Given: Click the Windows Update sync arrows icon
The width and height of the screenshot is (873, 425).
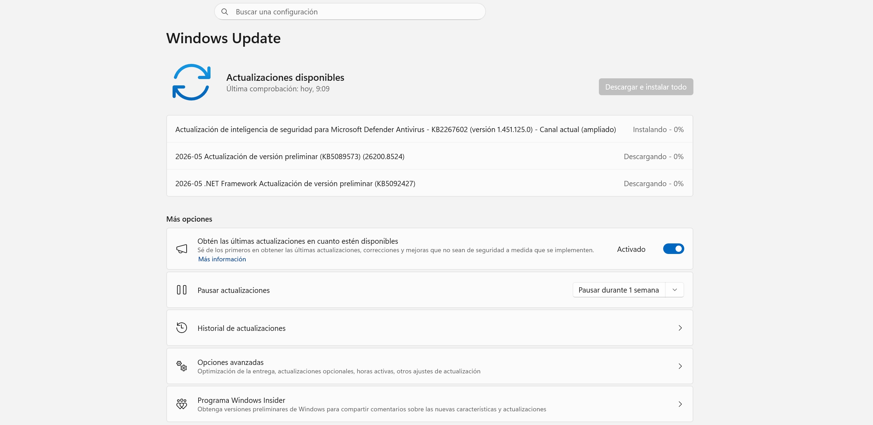Looking at the screenshot, I should click(192, 82).
